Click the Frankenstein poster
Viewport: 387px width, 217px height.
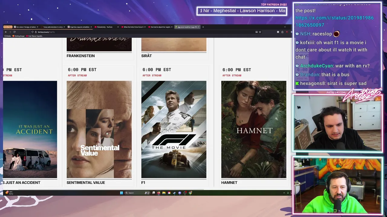pos(99,44)
